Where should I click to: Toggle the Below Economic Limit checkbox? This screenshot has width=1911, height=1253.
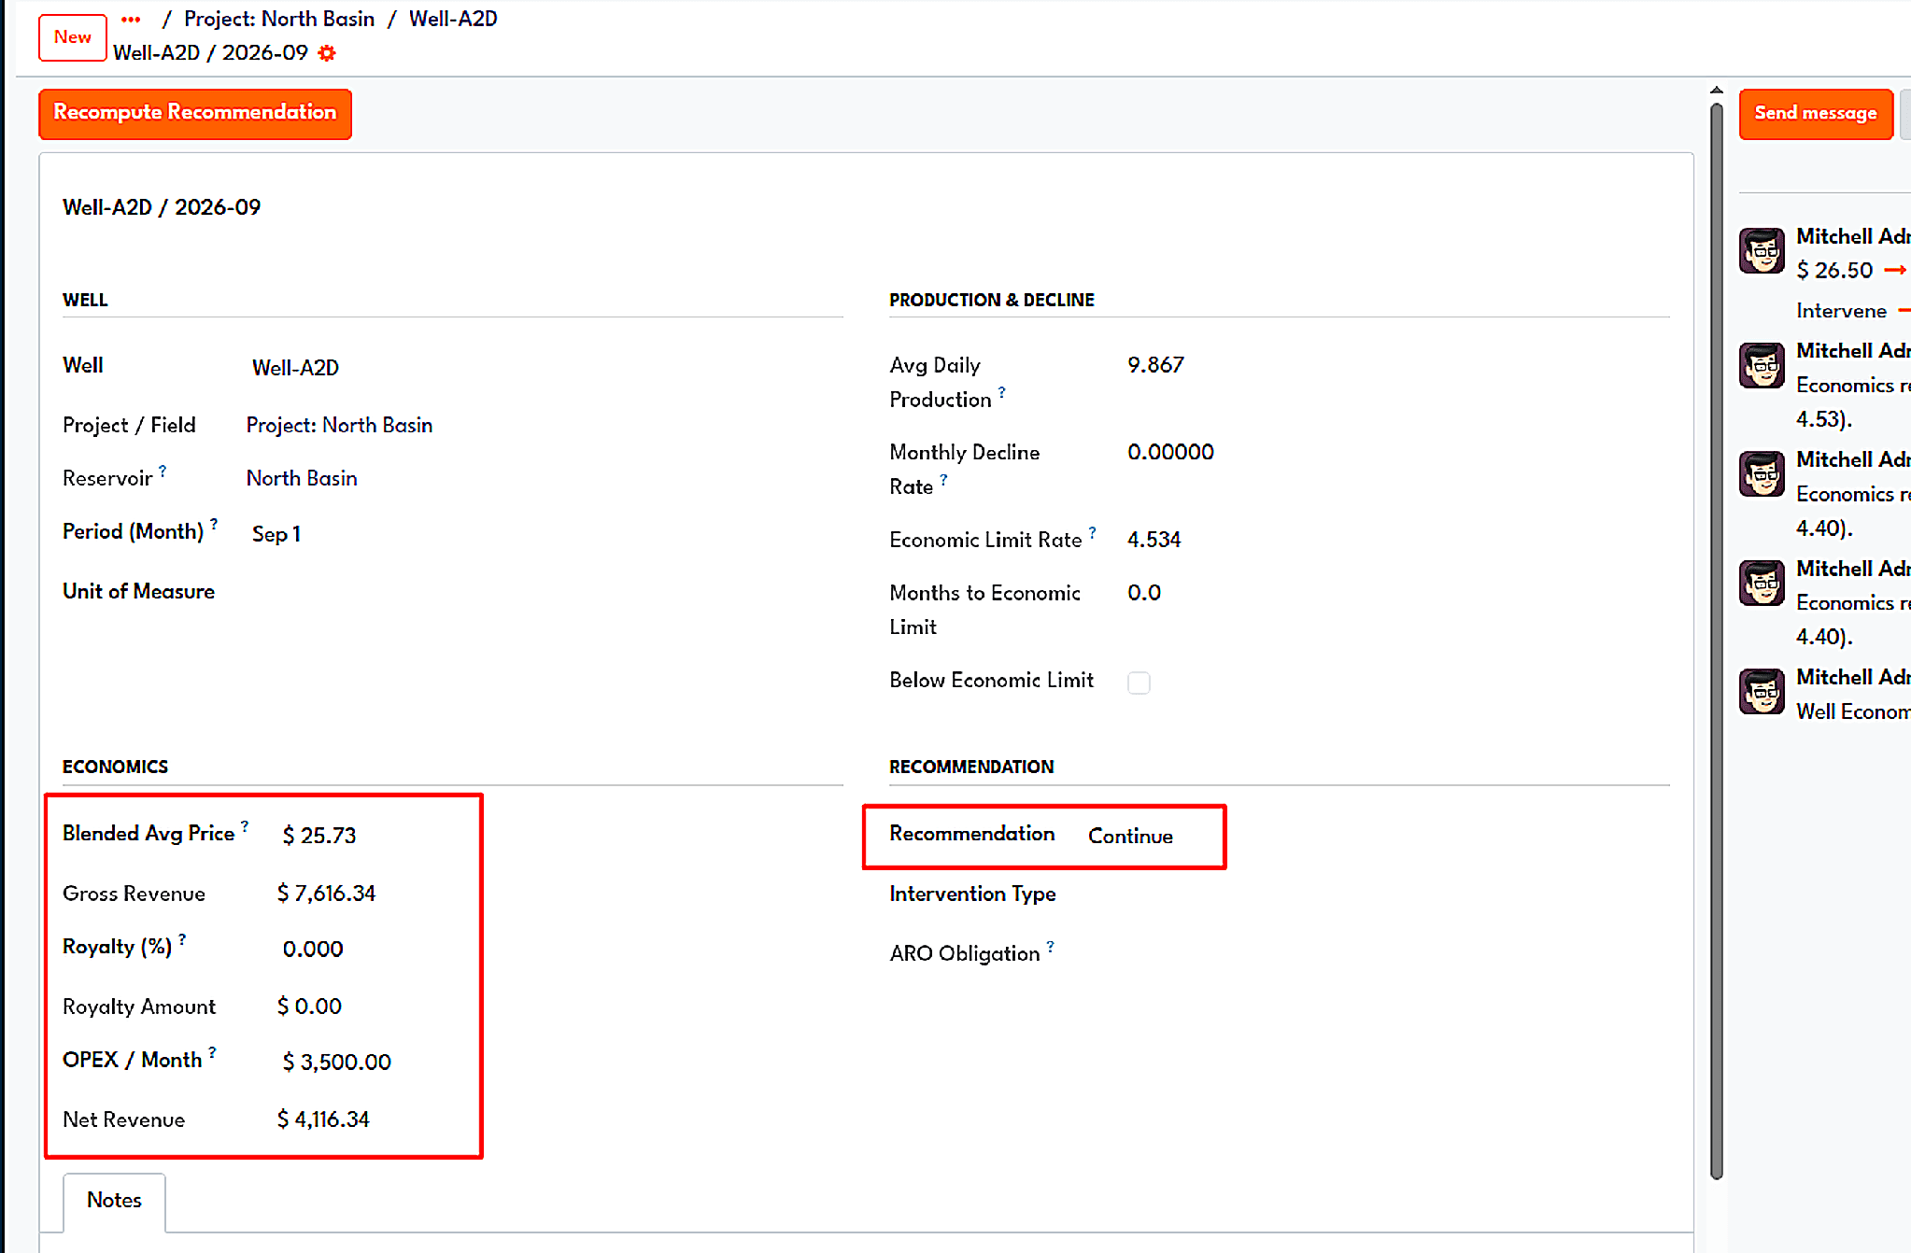[x=1139, y=683]
